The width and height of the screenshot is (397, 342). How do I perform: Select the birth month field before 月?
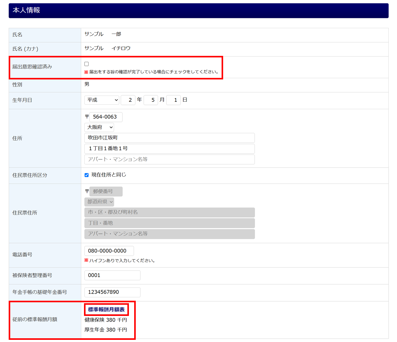click(151, 100)
